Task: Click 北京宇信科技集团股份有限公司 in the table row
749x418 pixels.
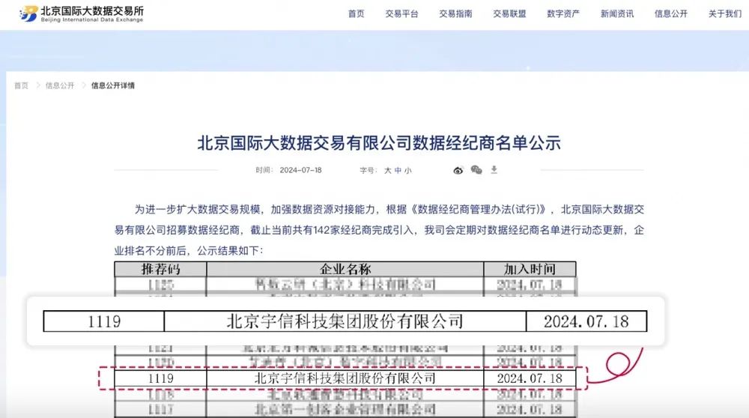Action: pyautogui.click(x=345, y=378)
